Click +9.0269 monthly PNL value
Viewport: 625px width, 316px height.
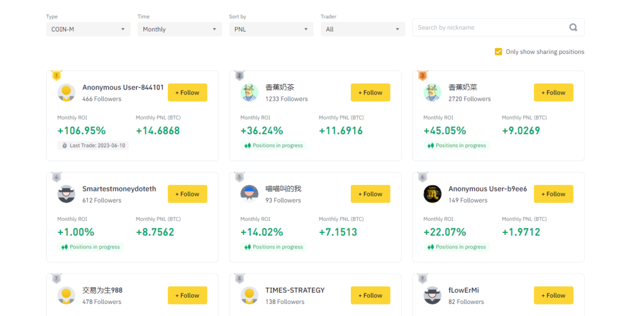coord(521,131)
